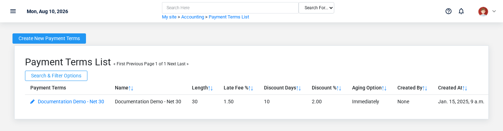Click the Payment Terms column header
The height and width of the screenshot is (131, 503).
(x=48, y=88)
